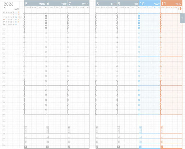
Task: Click the half-moon phase icon on Sunday 11
Action: [x=180, y=9]
